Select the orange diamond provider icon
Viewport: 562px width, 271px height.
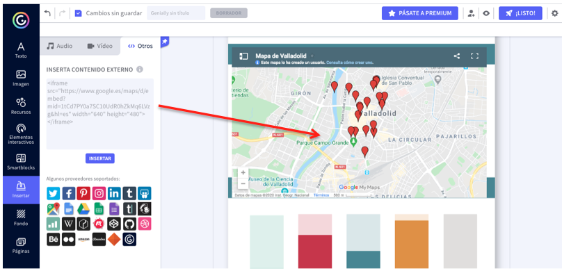coord(114,239)
